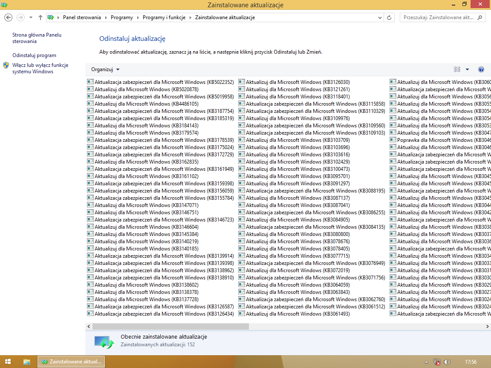
Task: Click the horizontal scrollbar right arrow
Action: pyautogui.click(x=488, y=326)
